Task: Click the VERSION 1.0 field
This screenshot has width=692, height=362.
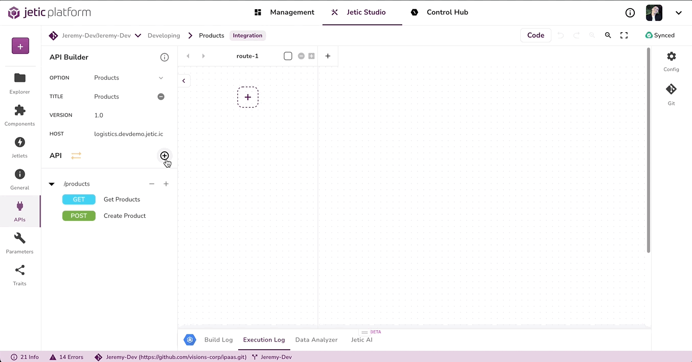Action: 130,115
